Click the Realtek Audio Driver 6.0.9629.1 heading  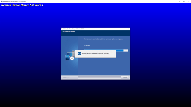point(22,5)
